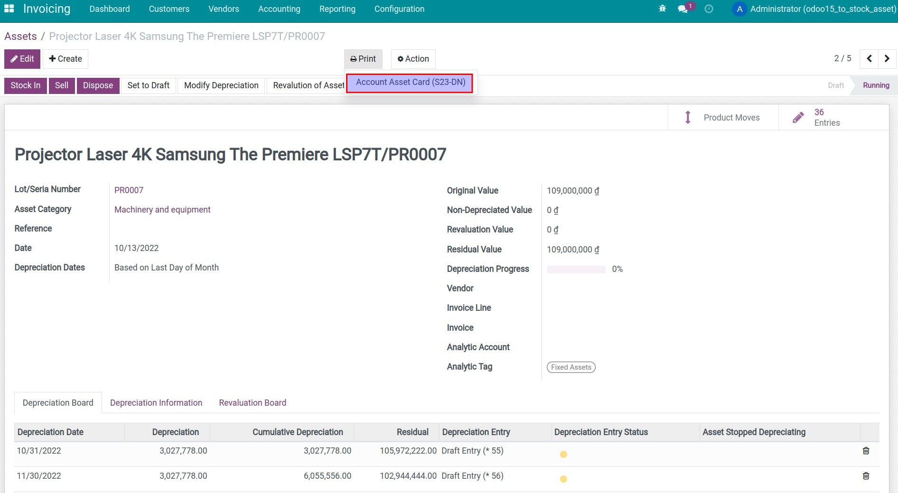The image size is (898, 493).
Task: Switch to the Revaluation Board tab
Action: pyautogui.click(x=253, y=403)
